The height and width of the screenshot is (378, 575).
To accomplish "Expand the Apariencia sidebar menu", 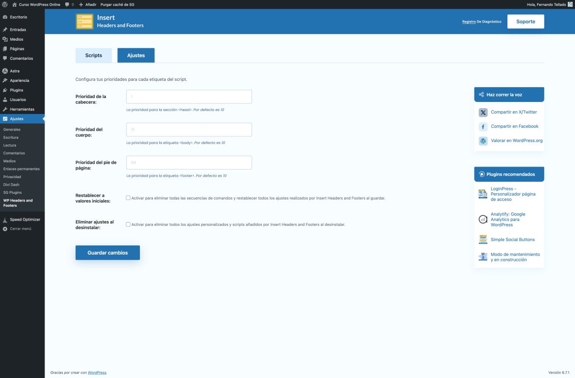I will [x=19, y=80].
